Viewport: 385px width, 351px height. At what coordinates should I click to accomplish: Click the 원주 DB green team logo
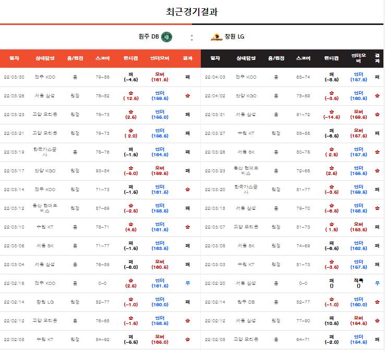click(x=166, y=37)
